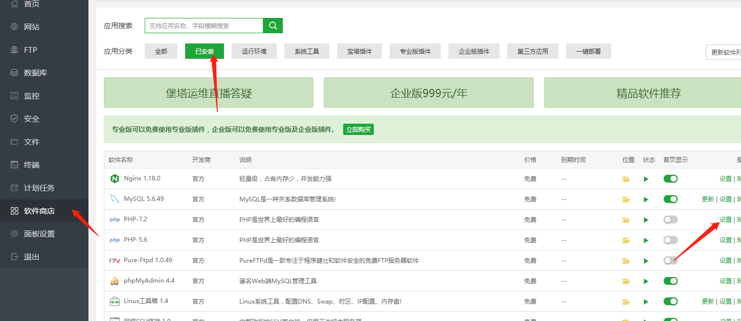Click the PHP-7.2 status play icon
The width and height of the screenshot is (741, 321).
click(x=646, y=220)
